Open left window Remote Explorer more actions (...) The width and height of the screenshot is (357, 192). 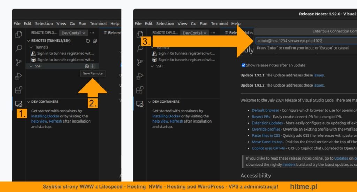92,33
